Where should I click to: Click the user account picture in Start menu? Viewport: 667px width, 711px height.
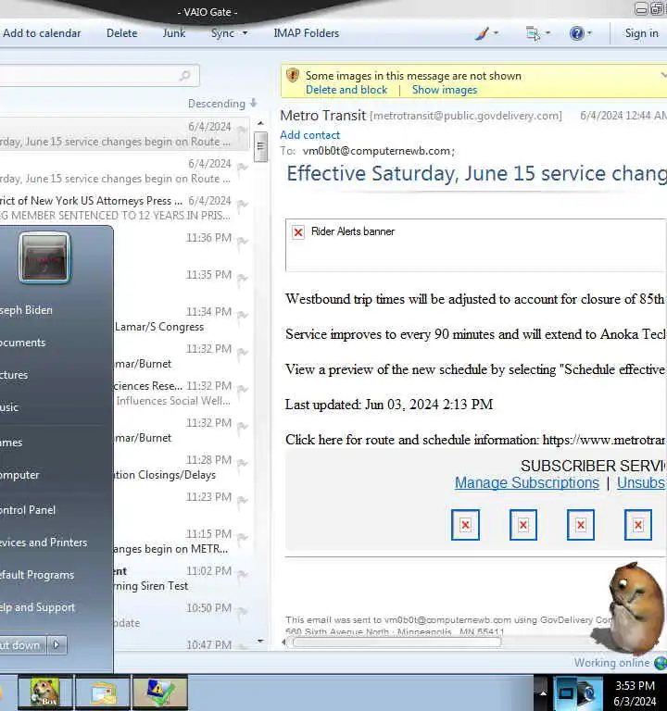[x=44, y=257]
